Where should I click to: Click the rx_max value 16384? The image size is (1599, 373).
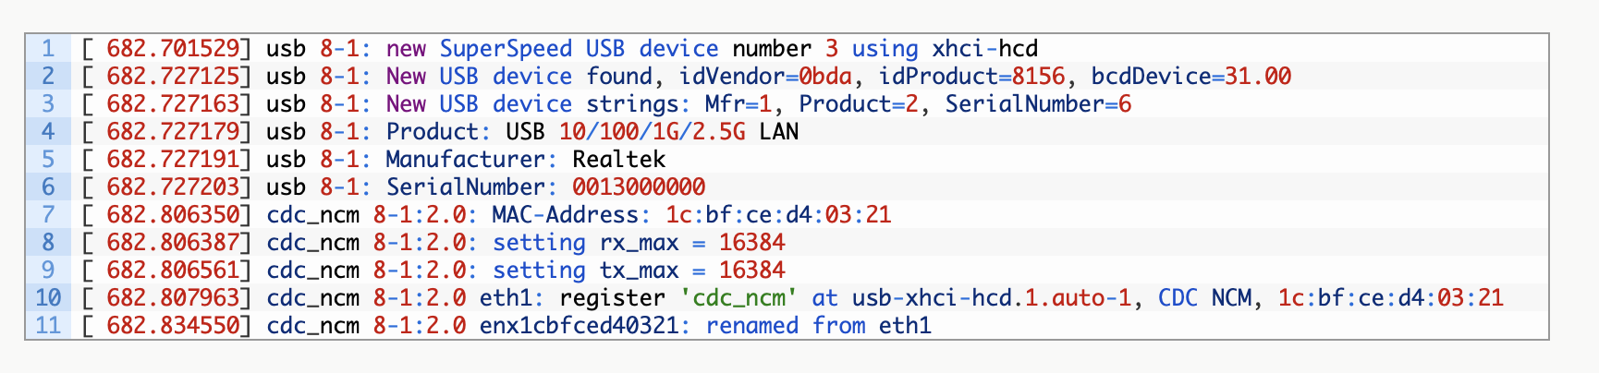coord(751,242)
